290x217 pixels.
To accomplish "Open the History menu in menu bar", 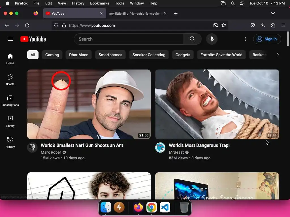I will pos(78,3).
